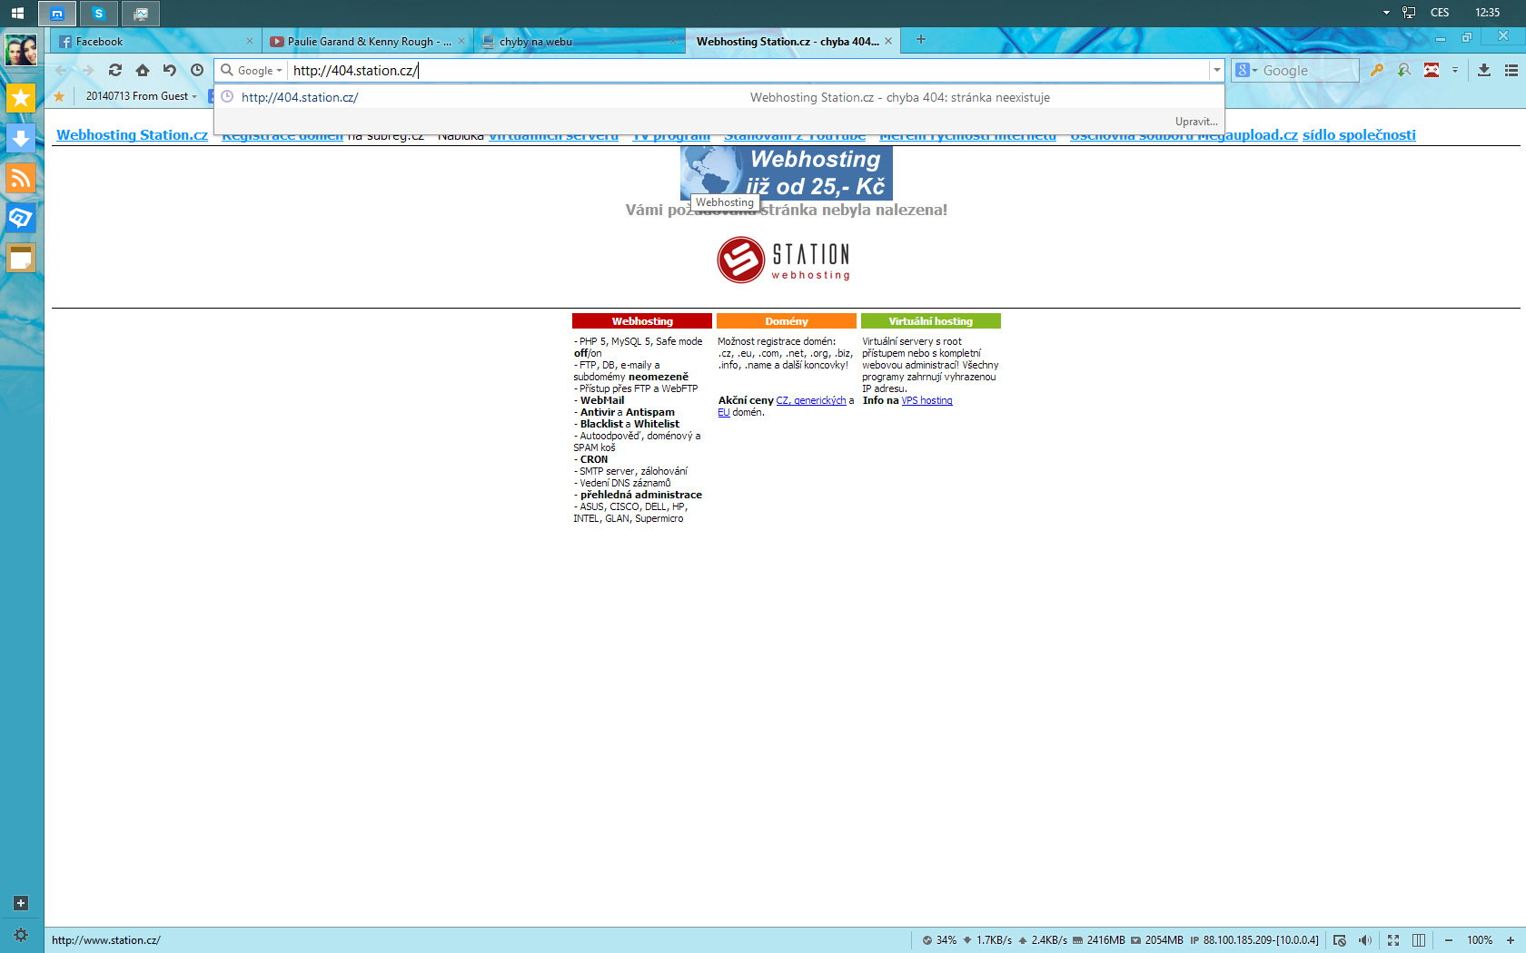The image size is (1526, 953).
Task: Open the search box engine selector dropdown
Action: point(1246,70)
